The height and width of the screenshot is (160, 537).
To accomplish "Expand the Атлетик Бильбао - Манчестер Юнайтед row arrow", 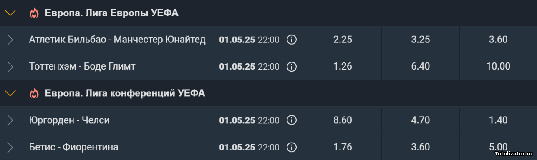I will 10,40.
